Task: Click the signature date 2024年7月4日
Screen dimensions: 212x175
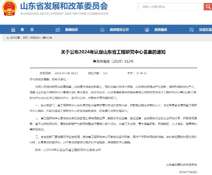Action: (188, 172)
